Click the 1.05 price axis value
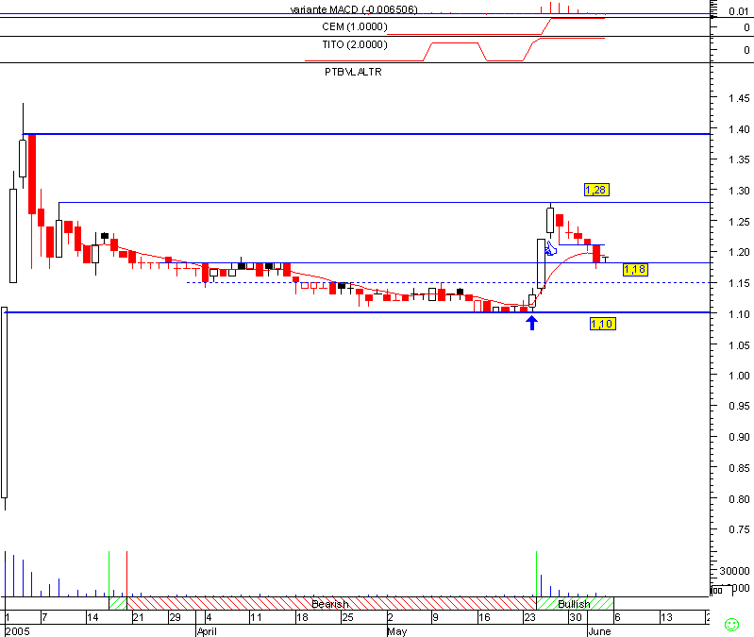Screen dimensions: 754x637 tap(739, 345)
